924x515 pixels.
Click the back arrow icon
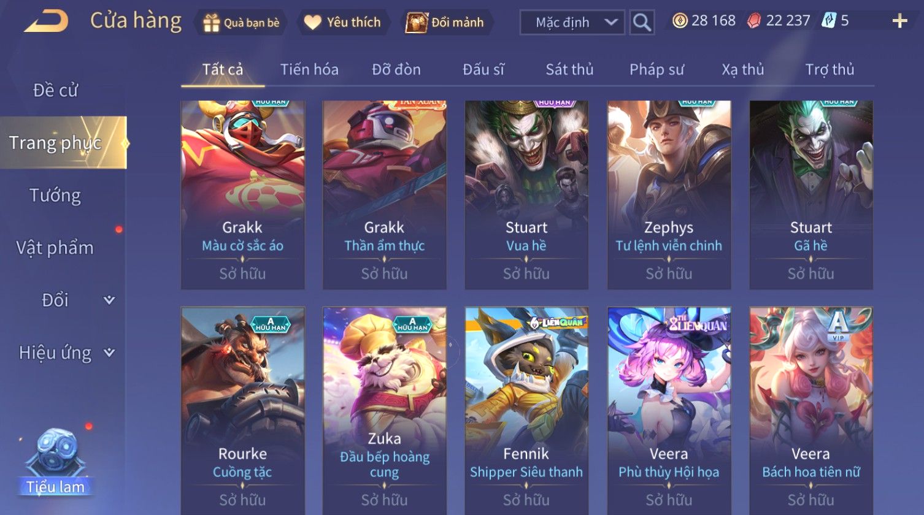[46, 21]
